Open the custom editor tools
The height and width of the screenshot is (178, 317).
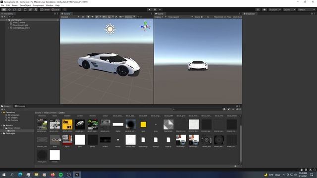(36, 9)
